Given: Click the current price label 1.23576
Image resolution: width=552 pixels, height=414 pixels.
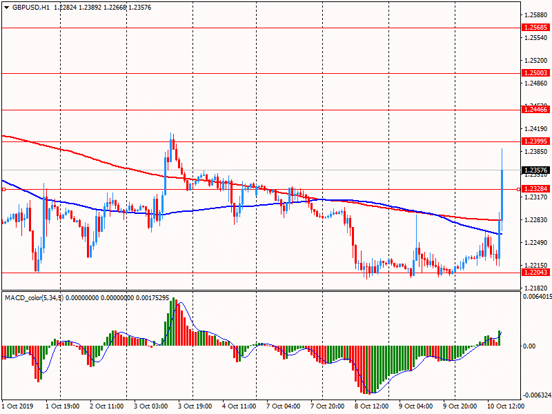Looking at the screenshot, I should [535, 170].
